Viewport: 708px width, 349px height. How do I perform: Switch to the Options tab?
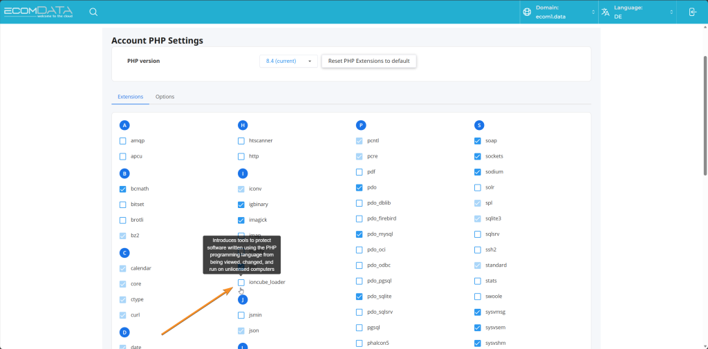[165, 97]
